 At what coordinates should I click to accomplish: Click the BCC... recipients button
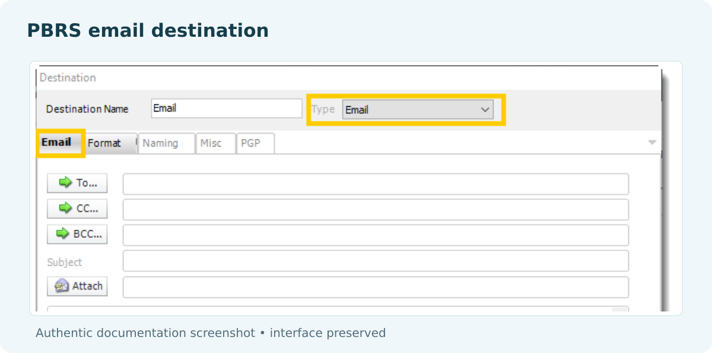coord(77,234)
